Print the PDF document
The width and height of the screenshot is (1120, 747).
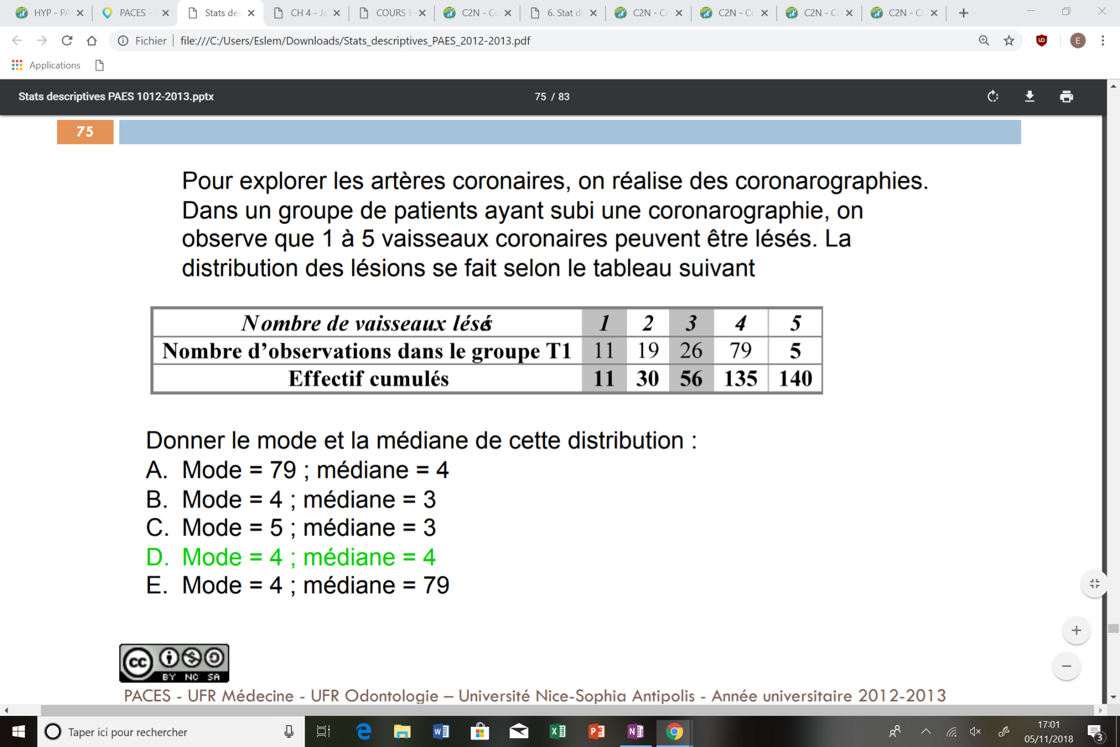pyautogui.click(x=1066, y=97)
